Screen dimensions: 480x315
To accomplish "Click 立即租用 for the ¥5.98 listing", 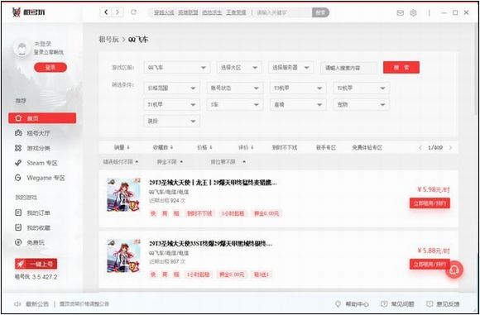I will 430,203.
